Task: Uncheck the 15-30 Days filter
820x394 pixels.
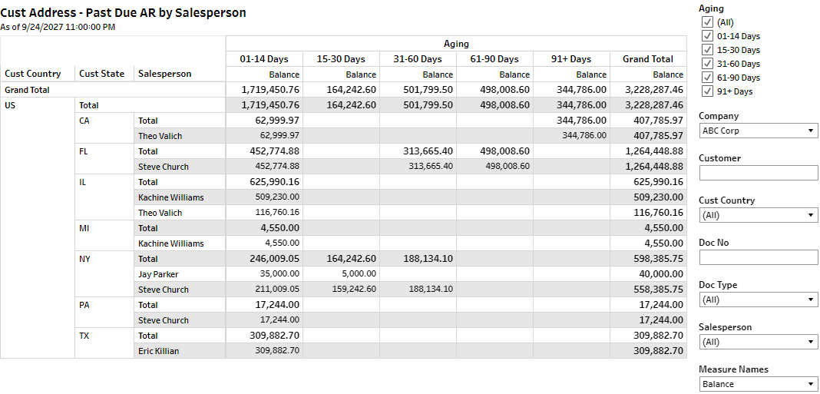Action: [x=707, y=50]
